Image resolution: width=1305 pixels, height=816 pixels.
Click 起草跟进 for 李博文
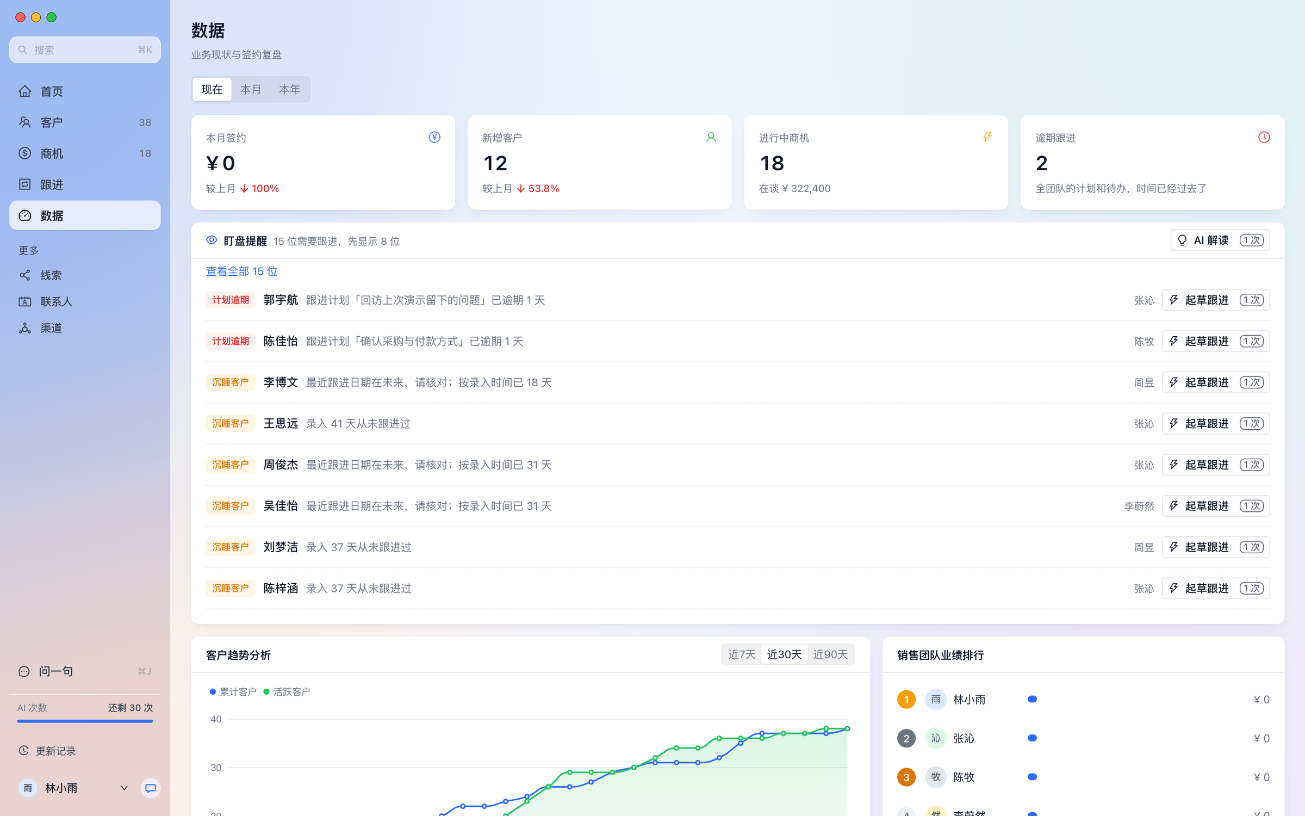click(1216, 382)
